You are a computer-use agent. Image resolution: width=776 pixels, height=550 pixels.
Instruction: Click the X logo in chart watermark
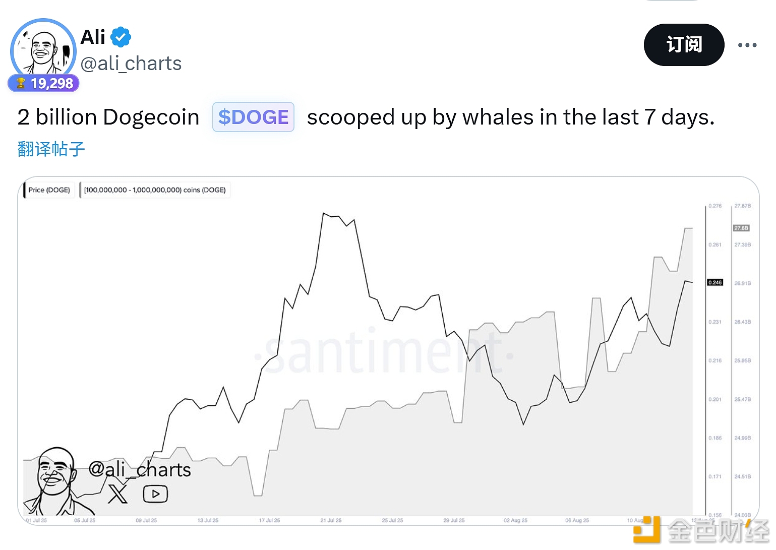118,494
